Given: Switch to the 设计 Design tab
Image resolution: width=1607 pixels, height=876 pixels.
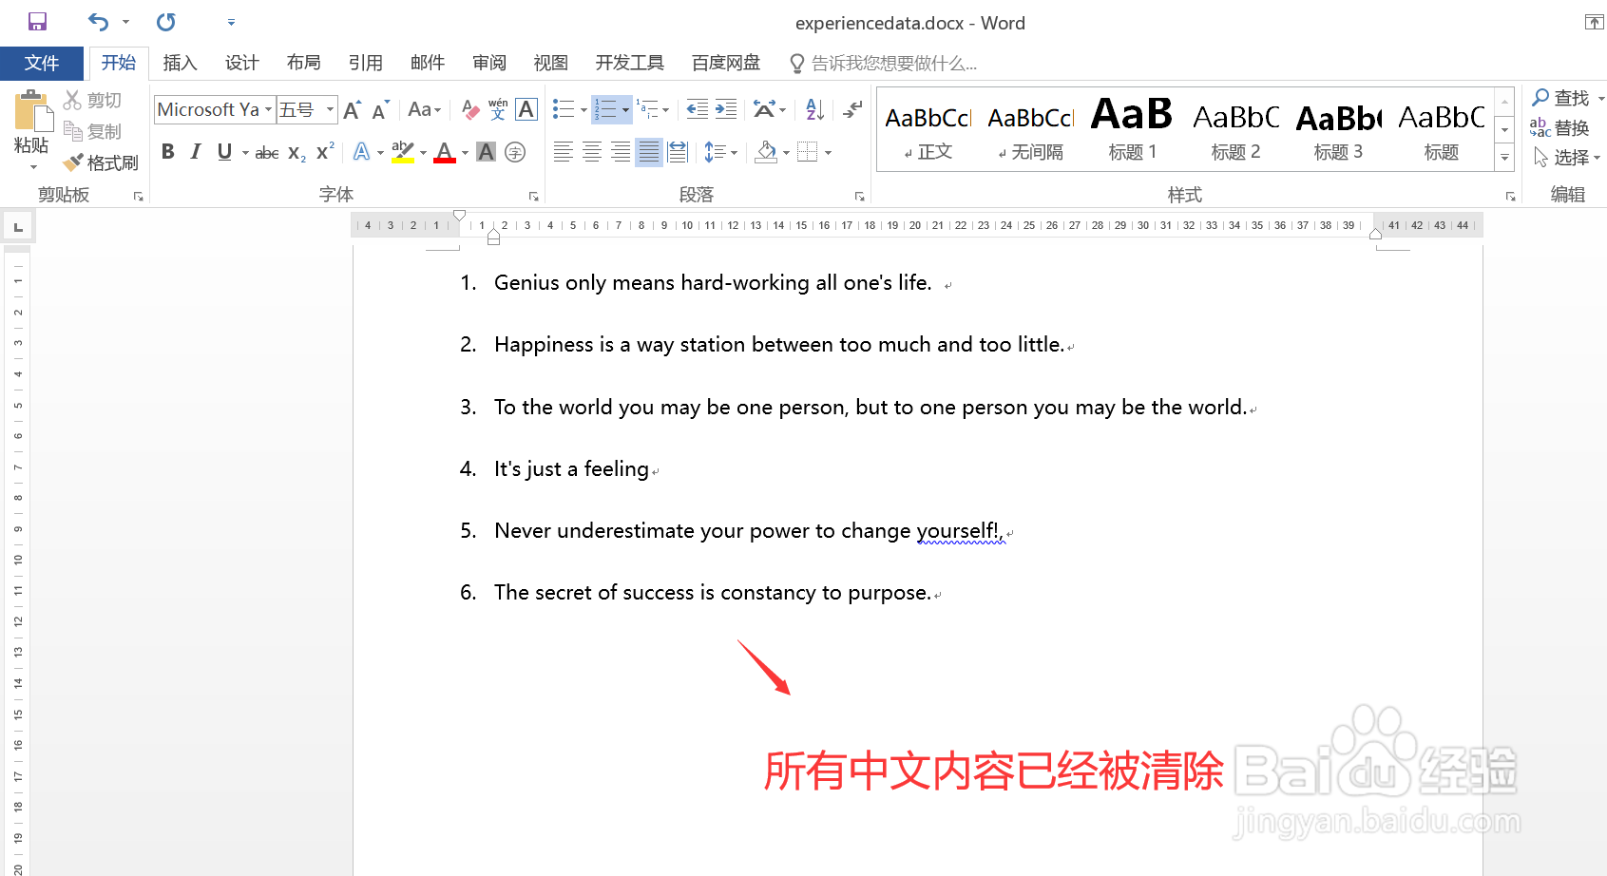Looking at the screenshot, I should coord(241,63).
